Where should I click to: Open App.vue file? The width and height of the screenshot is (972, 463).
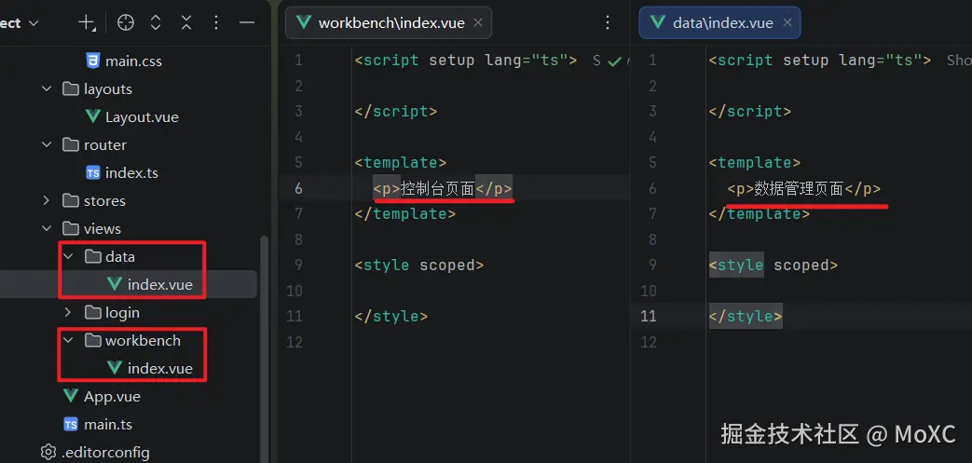112,397
